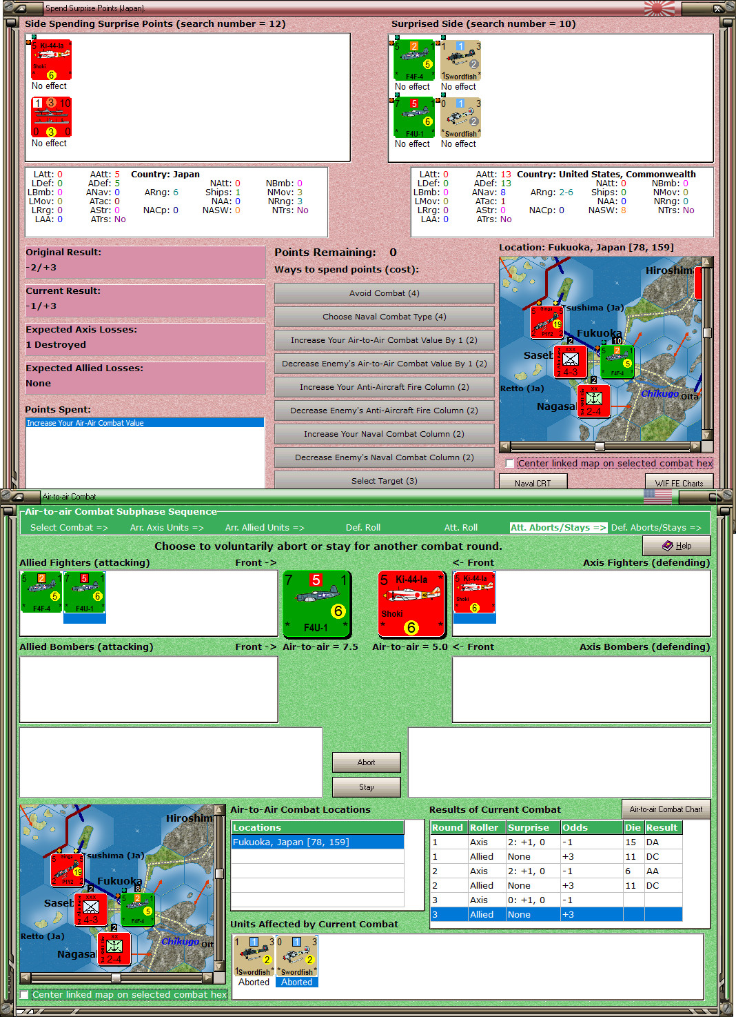Click the green F4F-4 counter on upper map

[617, 361]
